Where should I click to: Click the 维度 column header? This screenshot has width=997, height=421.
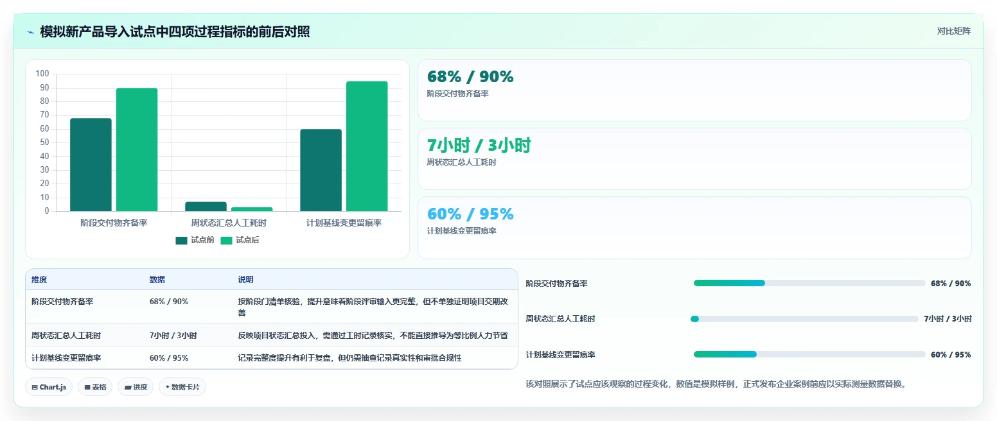pyautogui.click(x=39, y=280)
